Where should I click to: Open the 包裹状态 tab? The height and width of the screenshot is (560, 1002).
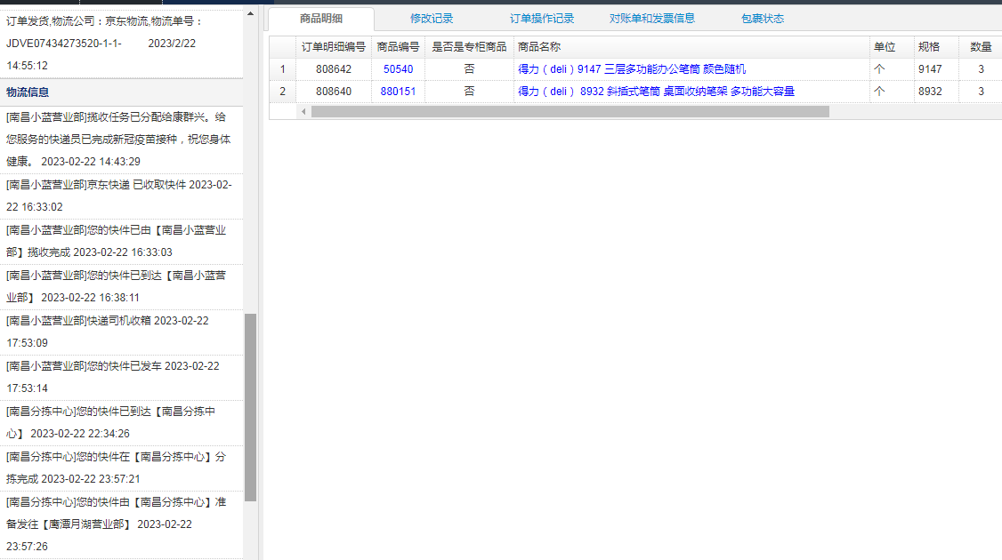pyautogui.click(x=763, y=19)
